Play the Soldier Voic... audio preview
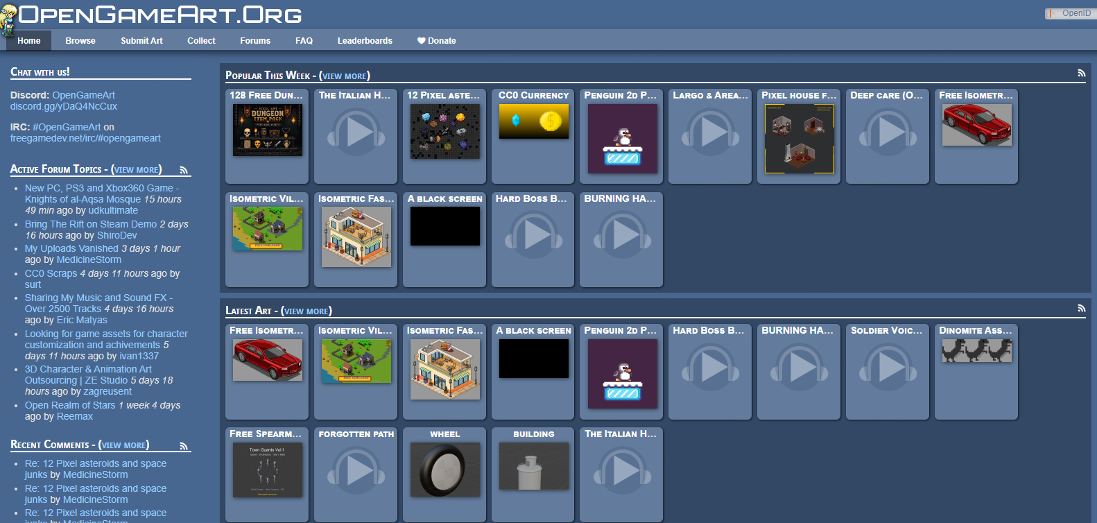 coord(888,368)
